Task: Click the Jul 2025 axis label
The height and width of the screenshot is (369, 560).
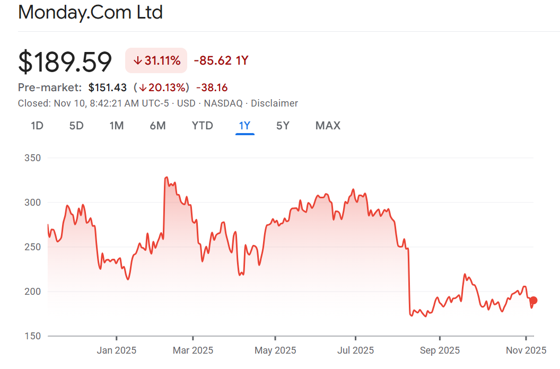Action: click(x=355, y=350)
